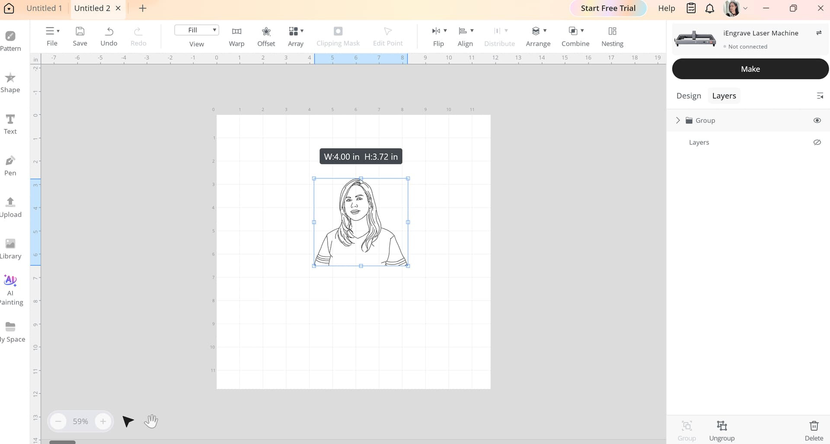
Task: Open the Nesting tool
Action: pos(612,37)
